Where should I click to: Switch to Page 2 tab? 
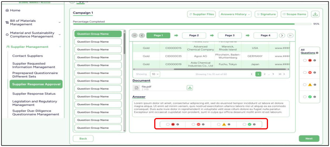point(194,35)
